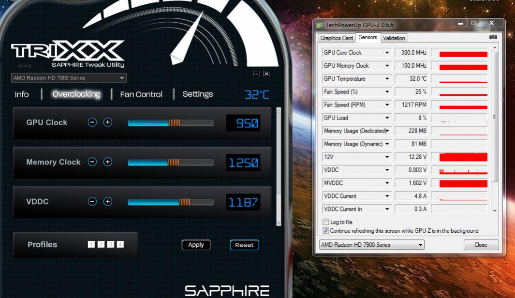Close the TRIXX window
Viewport: 515px width, 298px height.
[266, 74]
